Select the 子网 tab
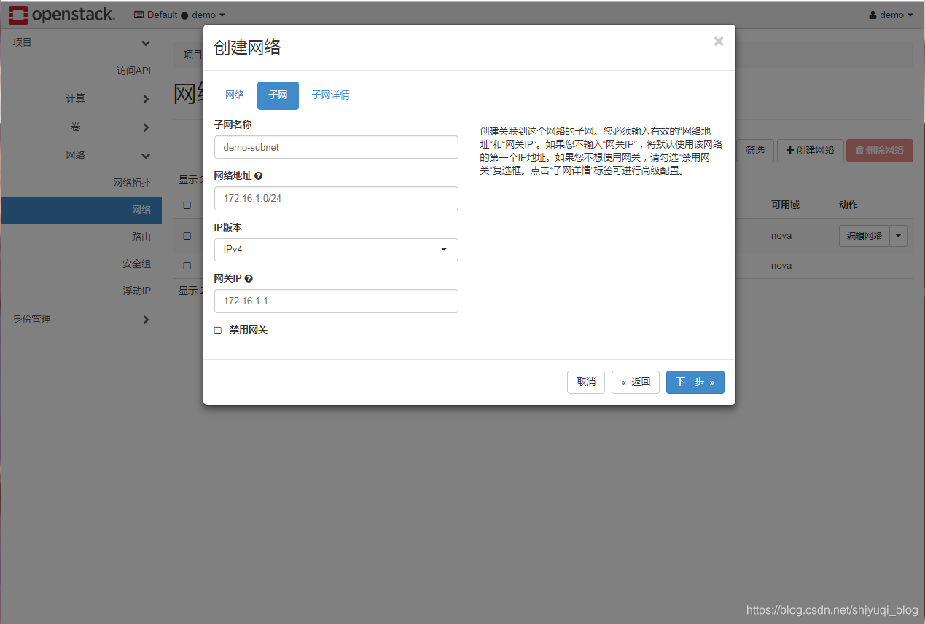The width and height of the screenshot is (925, 624). click(x=278, y=95)
